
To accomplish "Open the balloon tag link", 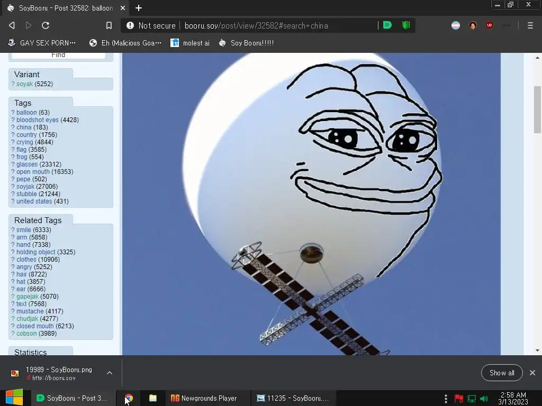I will (x=26, y=113).
